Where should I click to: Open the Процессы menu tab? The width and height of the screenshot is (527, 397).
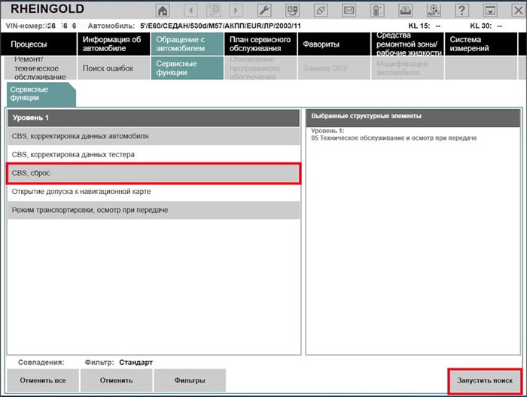(39, 44)
